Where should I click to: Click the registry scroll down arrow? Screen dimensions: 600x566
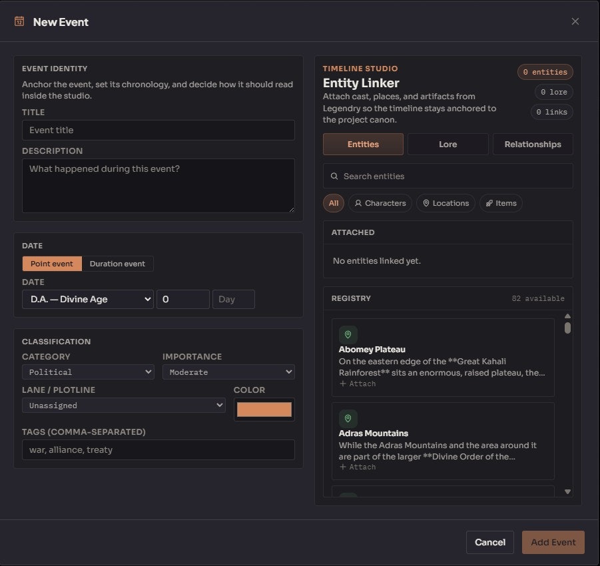coord(567,492)
